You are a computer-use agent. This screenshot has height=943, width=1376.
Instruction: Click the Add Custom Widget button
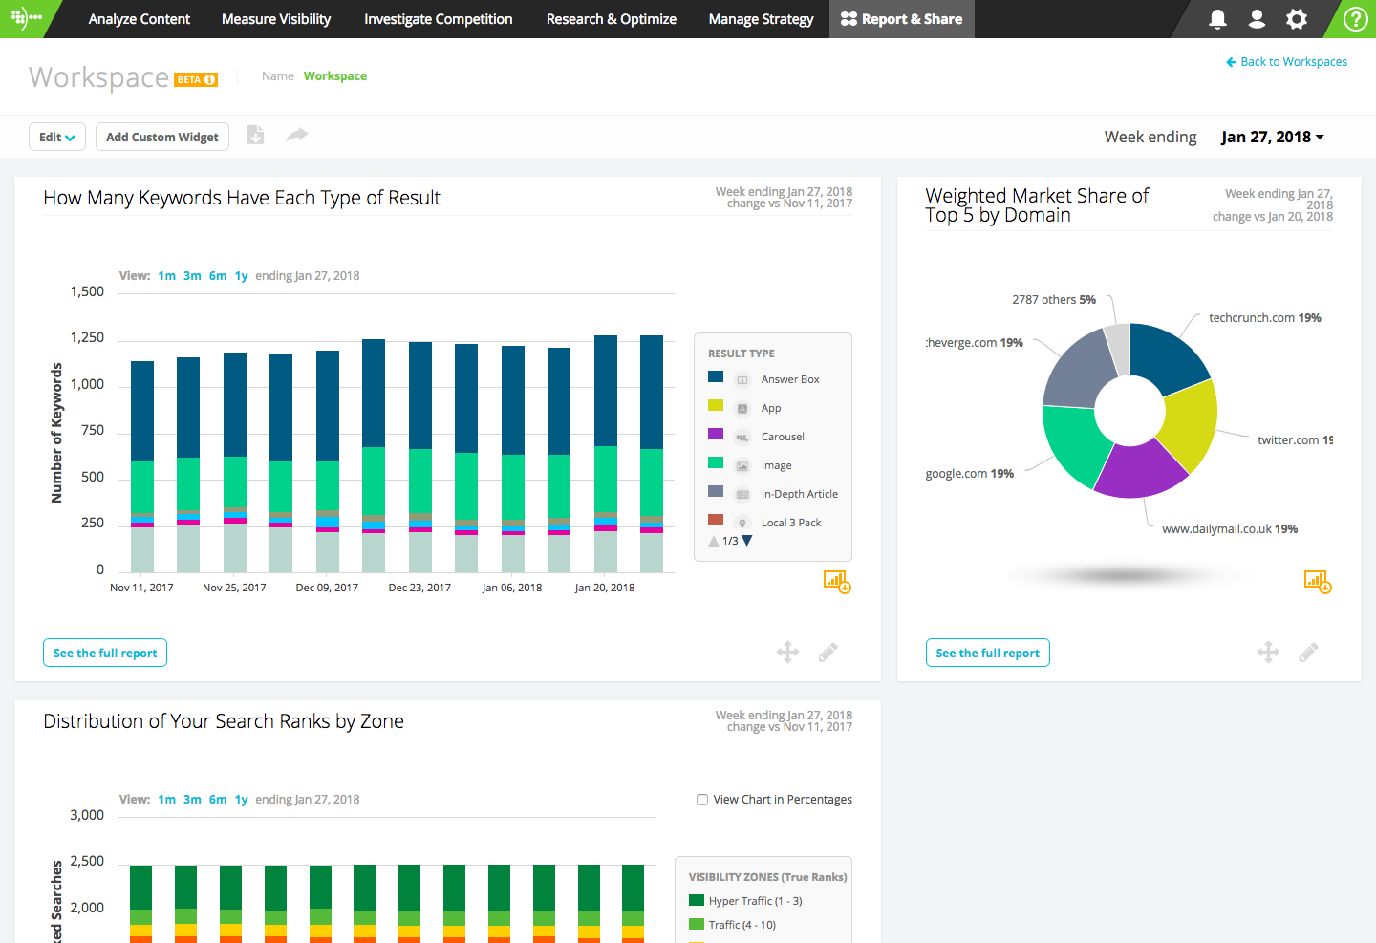tap(162, 137)
